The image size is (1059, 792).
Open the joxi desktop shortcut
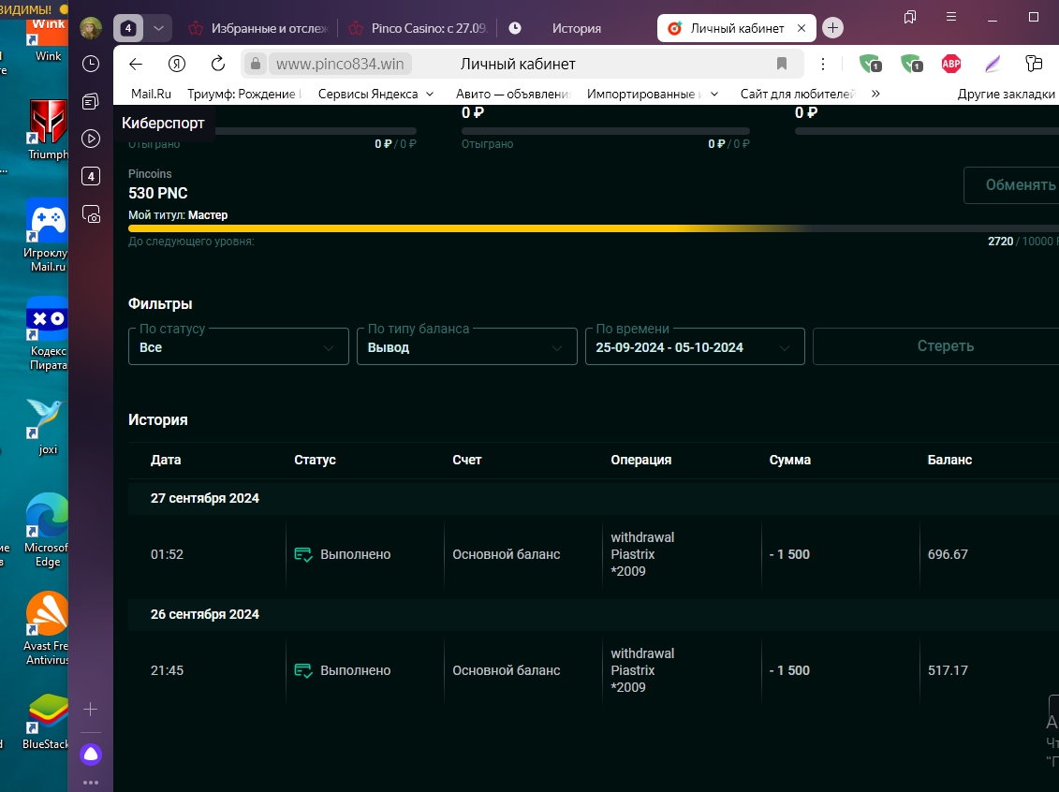coord(47,428)
